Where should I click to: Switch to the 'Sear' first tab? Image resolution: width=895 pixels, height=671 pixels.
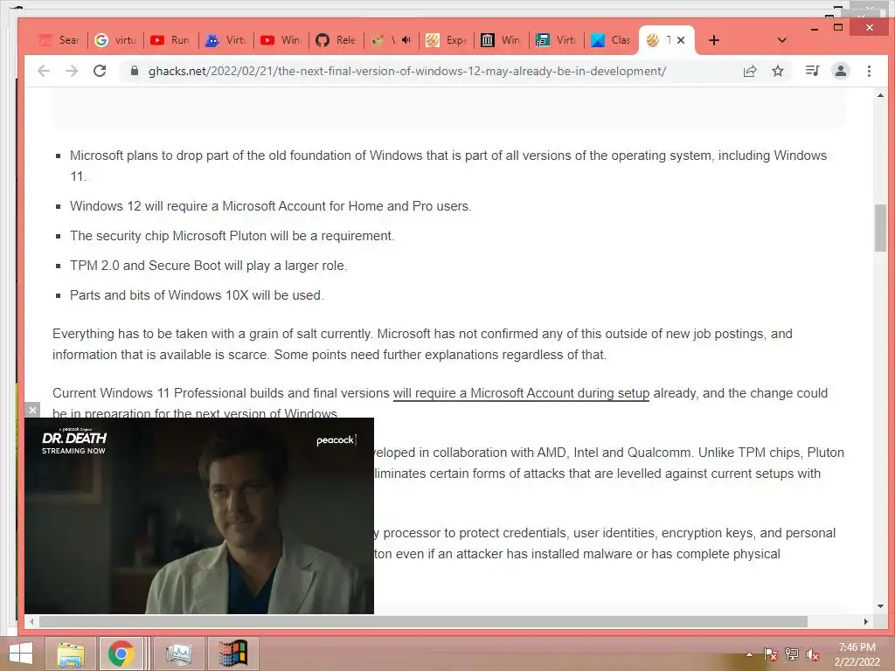tap(59, 40)
